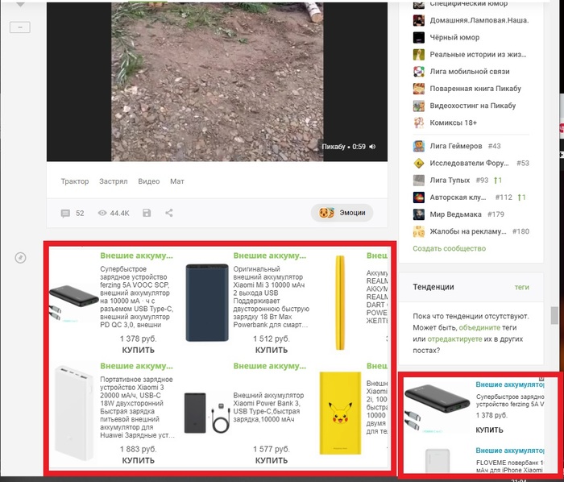Viewport: 564px width, 482px height.
Task: Open the Мат tag
Action: coord(177,181)
